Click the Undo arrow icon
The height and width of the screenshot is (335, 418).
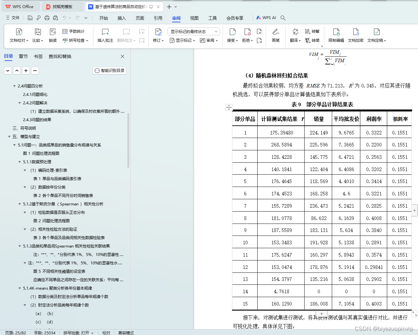click(x=64, y=18)
